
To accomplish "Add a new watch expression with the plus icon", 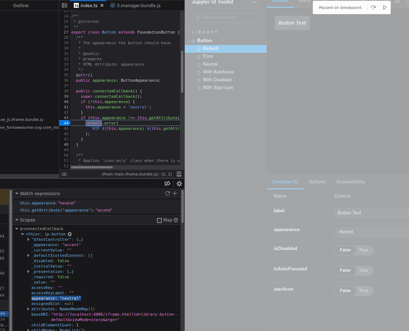I will pyautogui.click(x=174, y=193).
